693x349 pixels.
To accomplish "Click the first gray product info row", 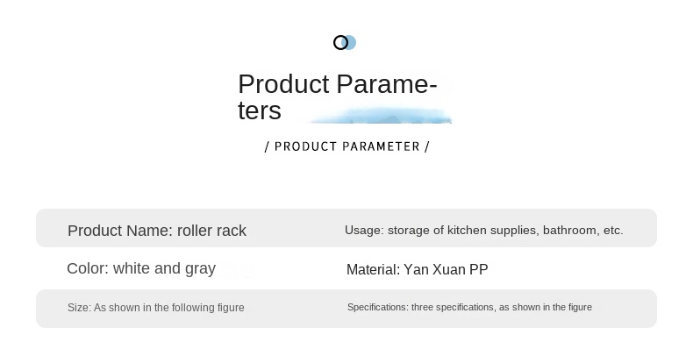I will tap(346, 228).
